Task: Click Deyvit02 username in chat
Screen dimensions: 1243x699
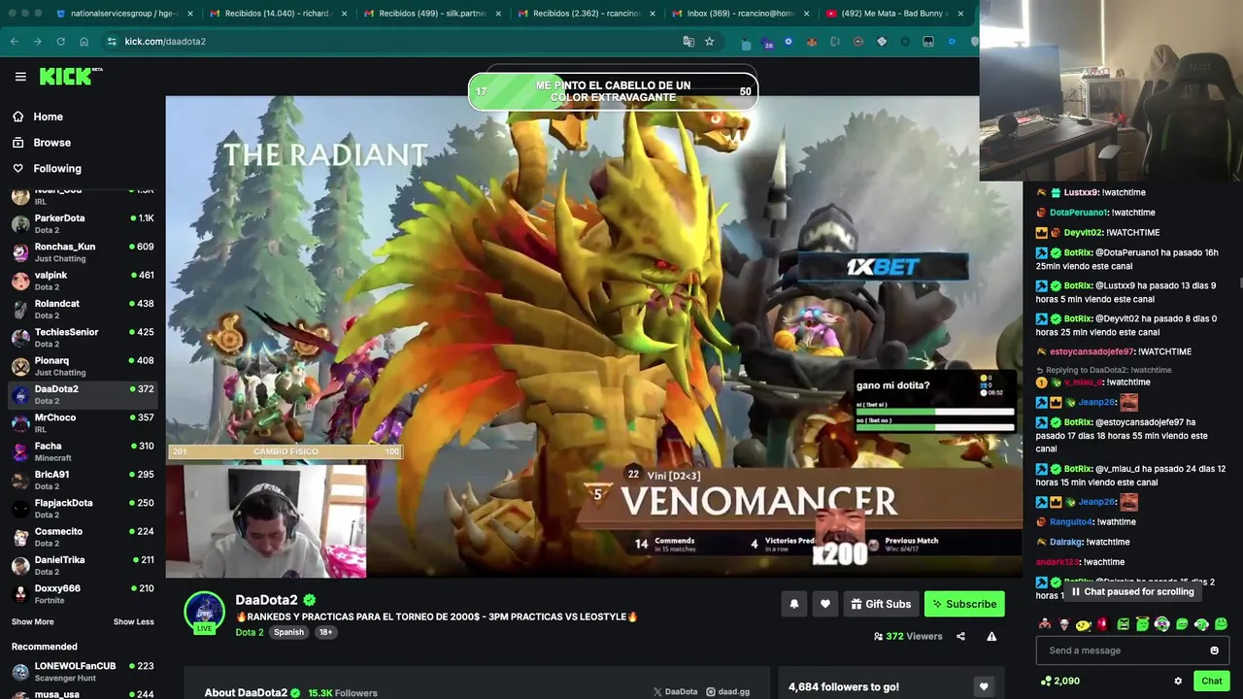Action: pyautogui.click(x=1083, y=233)
